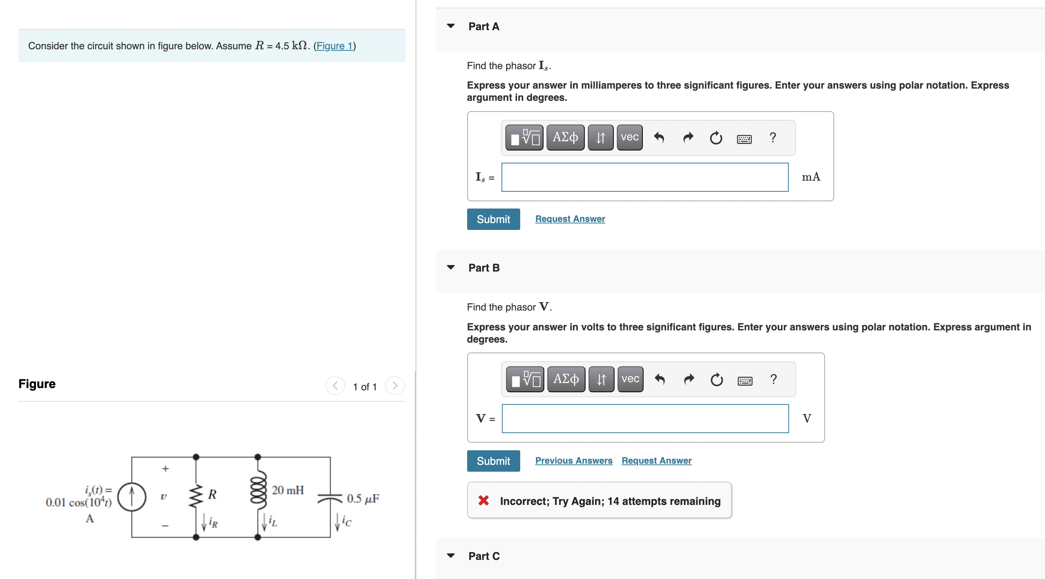The image size is (1045, 579).
Task: Open the Greek symbols palette in Part A
Action: pos(566,137)
